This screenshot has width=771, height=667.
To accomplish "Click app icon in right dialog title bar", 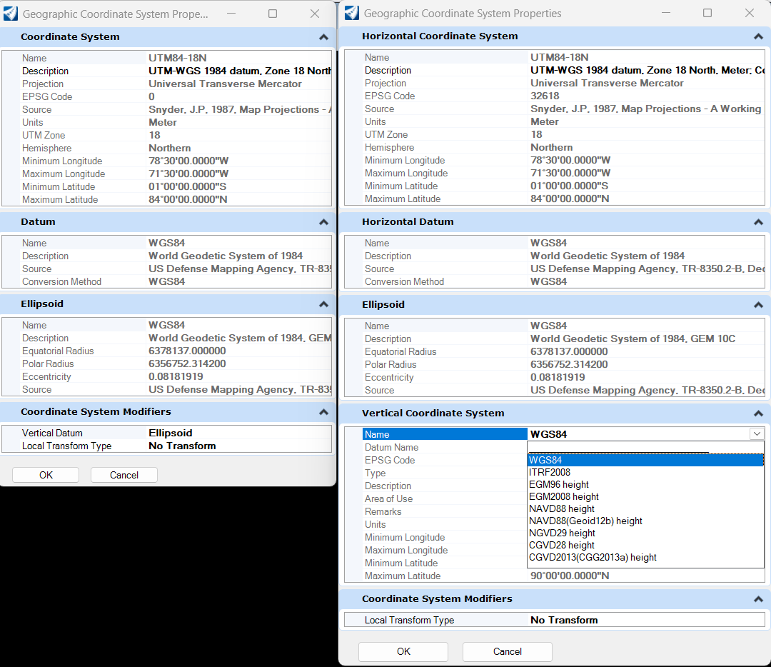I will [351, 13].
